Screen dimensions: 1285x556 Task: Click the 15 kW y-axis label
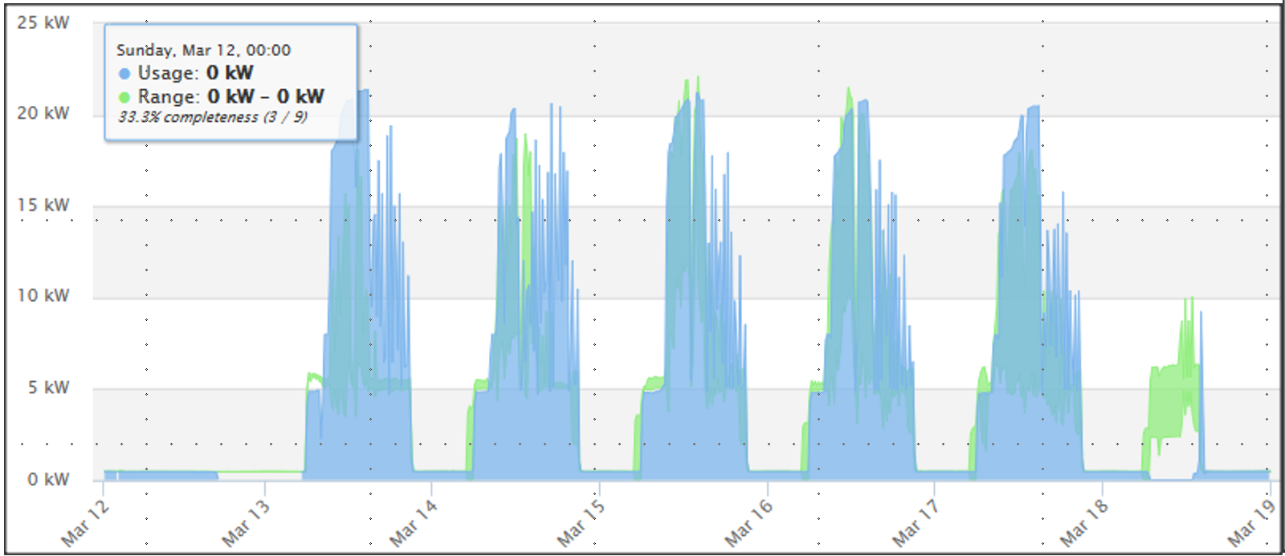click(x=43, y=205)
